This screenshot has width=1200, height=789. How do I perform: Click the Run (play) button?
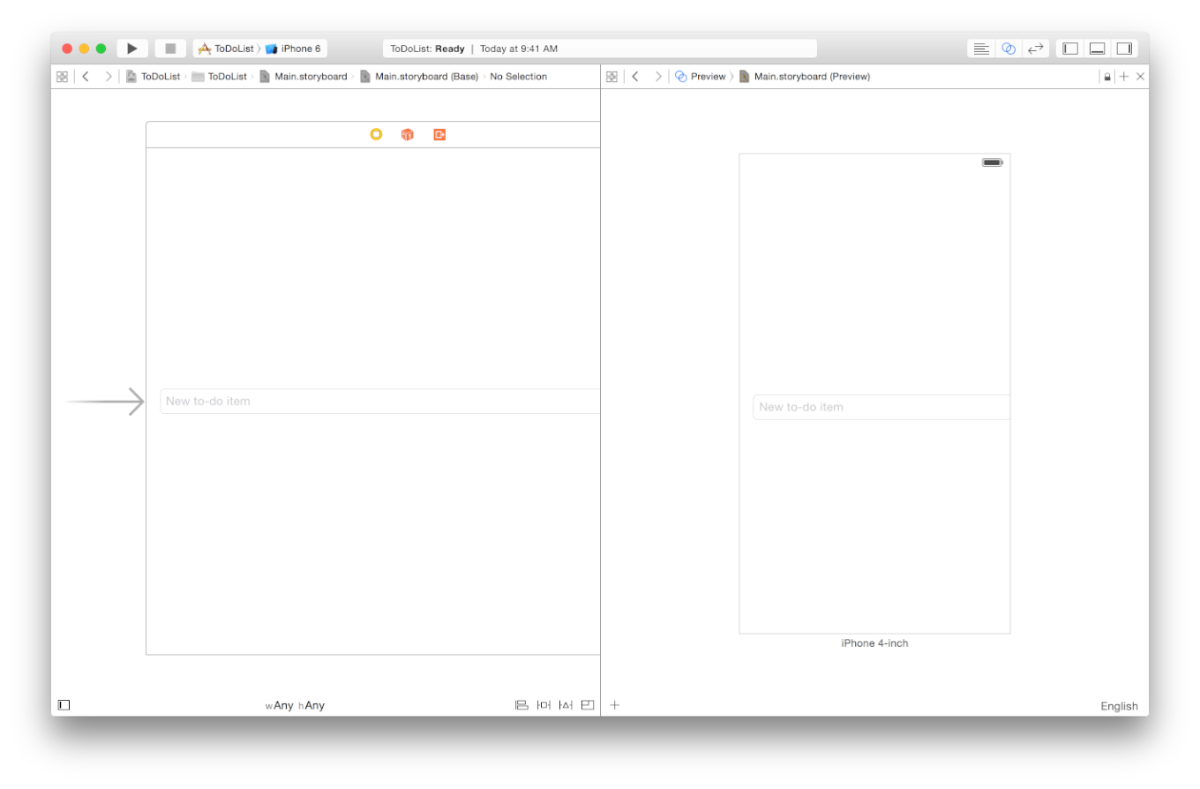tap(132, 49)
